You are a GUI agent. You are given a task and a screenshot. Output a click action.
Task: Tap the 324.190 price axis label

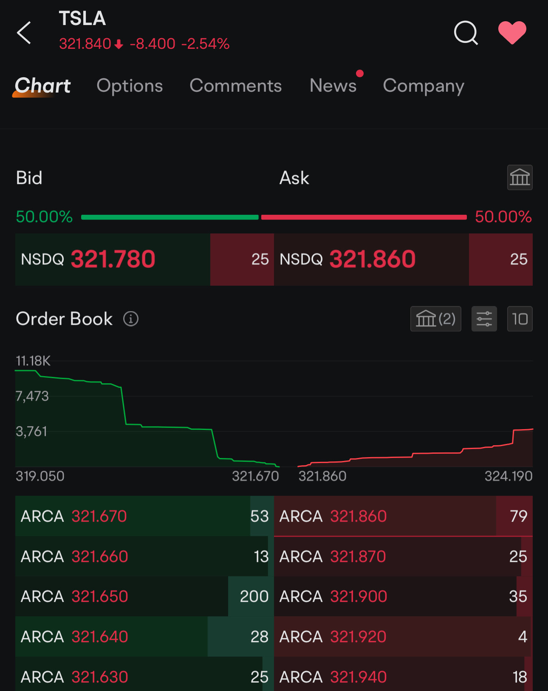tap(508, 476)
